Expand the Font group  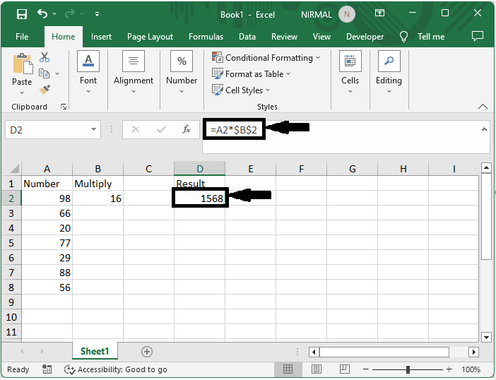88,72
